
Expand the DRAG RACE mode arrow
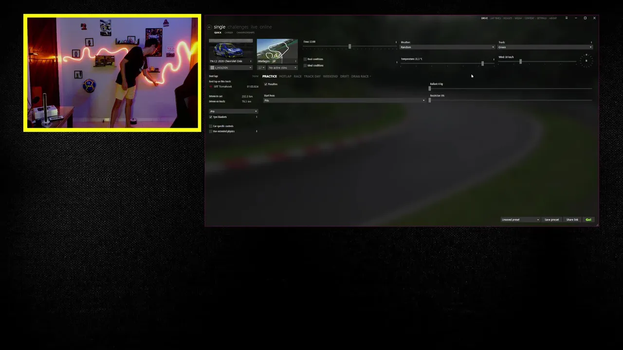click(370, 76)
